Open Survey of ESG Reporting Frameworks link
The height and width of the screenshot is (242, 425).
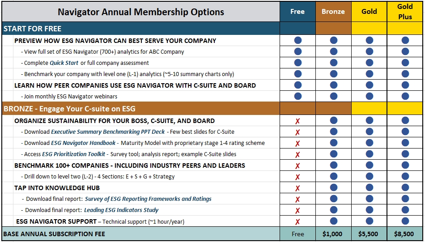tap(148, 199)
